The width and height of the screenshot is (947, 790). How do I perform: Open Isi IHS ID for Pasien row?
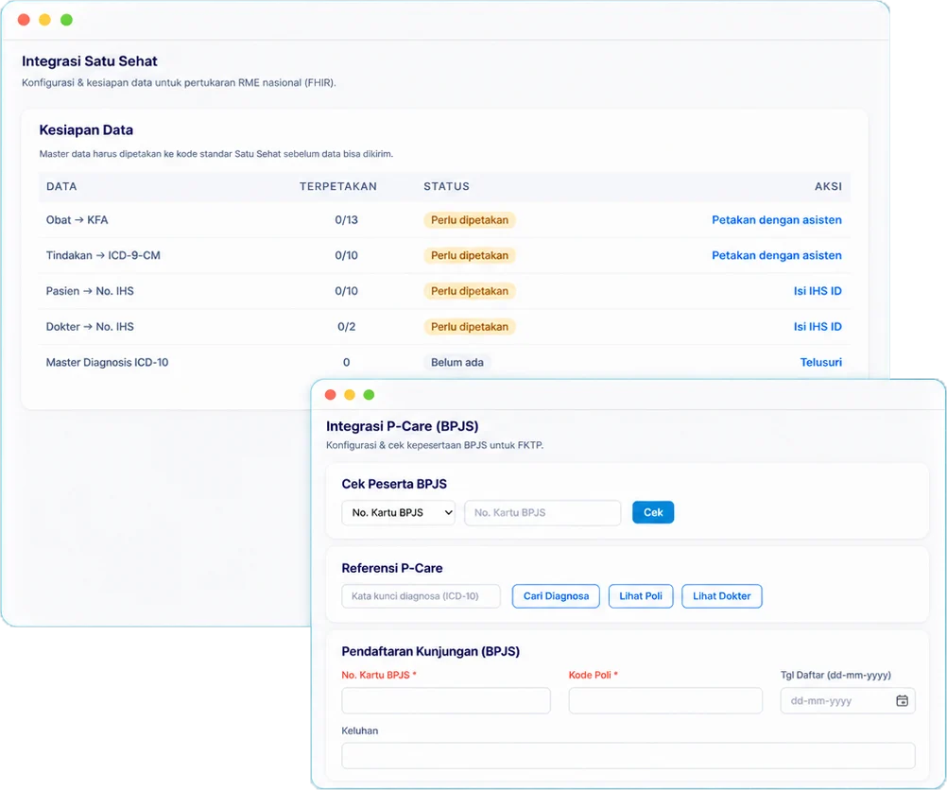click(818, 291)
